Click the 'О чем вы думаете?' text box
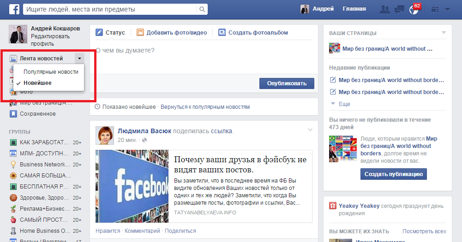 pos(204,58)
